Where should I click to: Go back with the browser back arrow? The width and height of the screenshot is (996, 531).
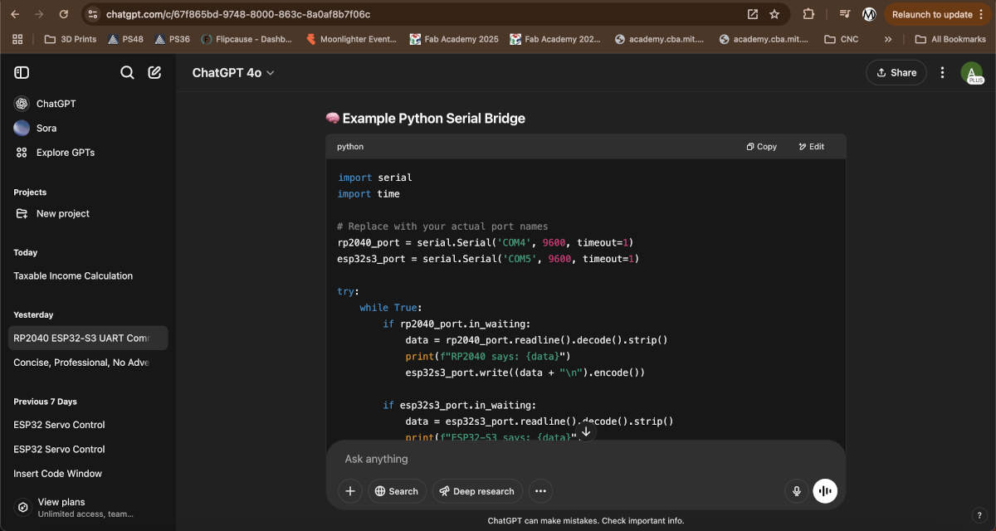pos(15,14)
